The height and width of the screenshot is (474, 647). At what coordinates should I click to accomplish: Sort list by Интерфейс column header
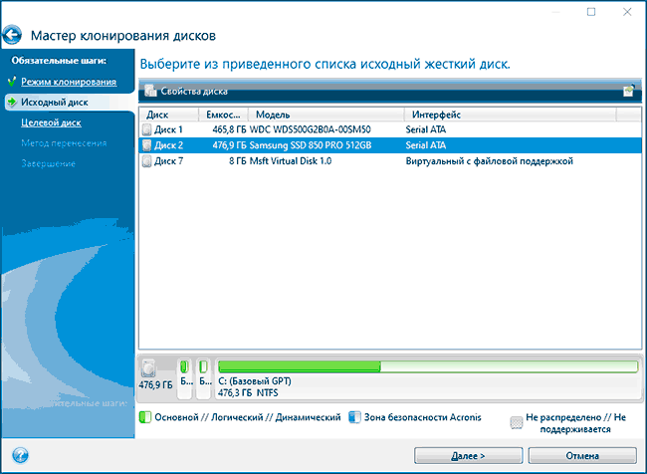508,115
